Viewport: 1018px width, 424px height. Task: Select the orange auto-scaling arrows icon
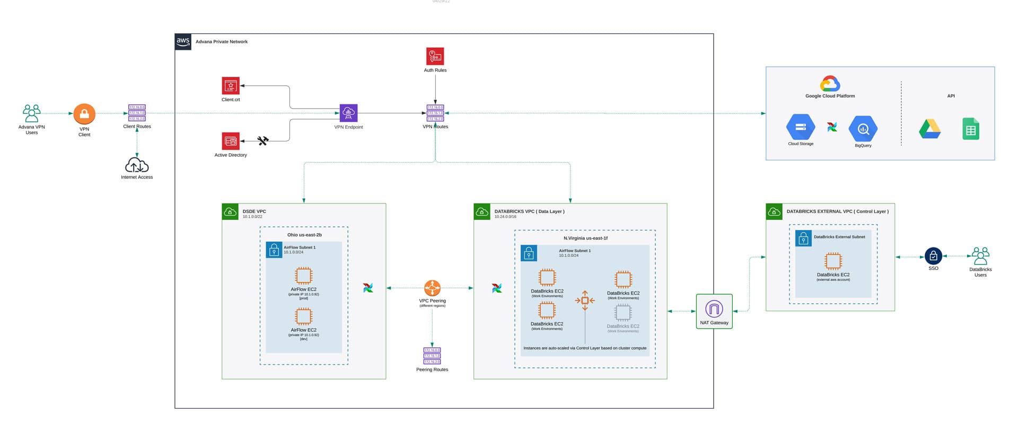tap(585, 301)
